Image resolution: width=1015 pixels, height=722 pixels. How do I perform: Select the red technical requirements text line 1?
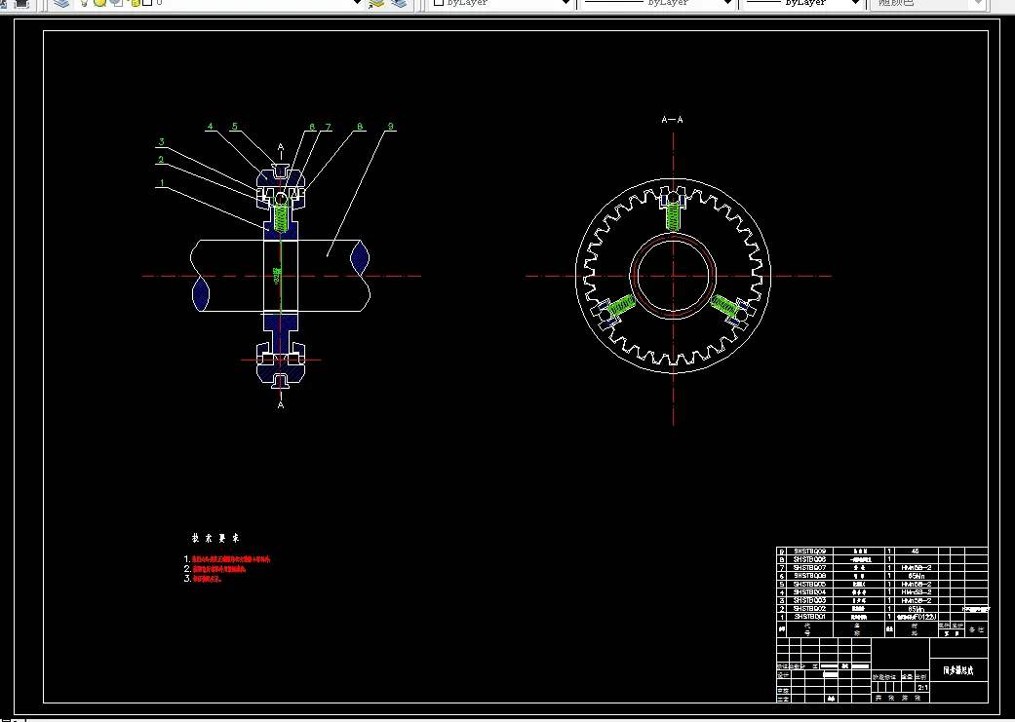click(231, 559)
